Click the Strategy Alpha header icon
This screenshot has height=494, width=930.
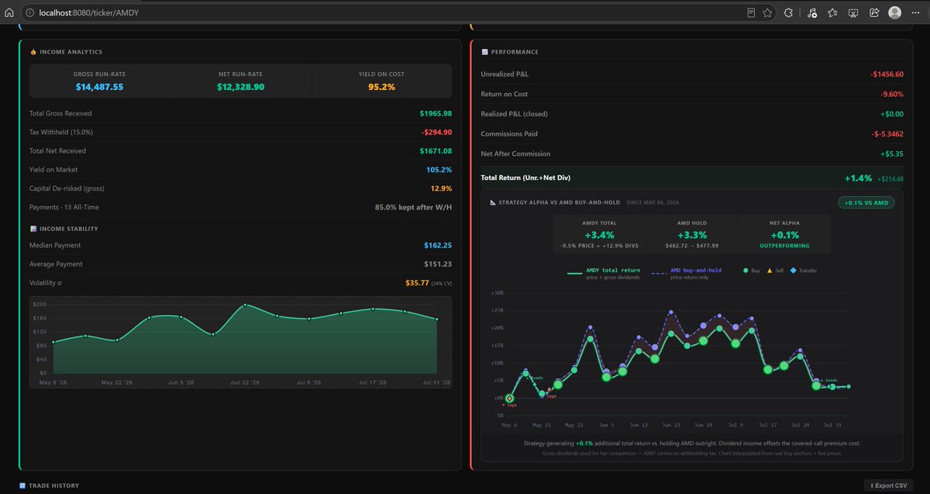pyautogui.click(x=493, y=202)
